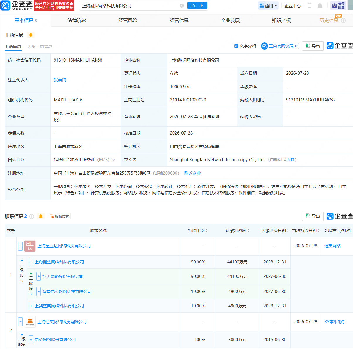Viewport: 353px width, 349px height.
Task: Select the 工商信息 sub-tab
Action: click(13, 46)
